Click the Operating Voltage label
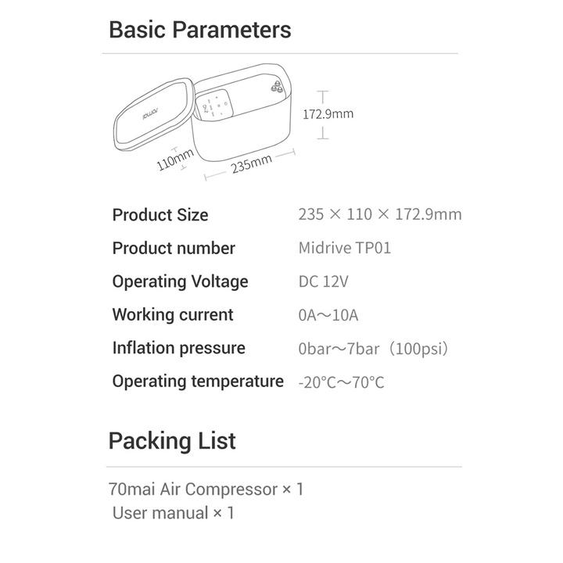This screenshot has height=563, width=563. 180,281
